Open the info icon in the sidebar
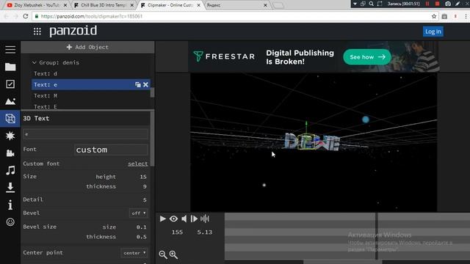Screen dimensions: 470x264 pos(10,205)
